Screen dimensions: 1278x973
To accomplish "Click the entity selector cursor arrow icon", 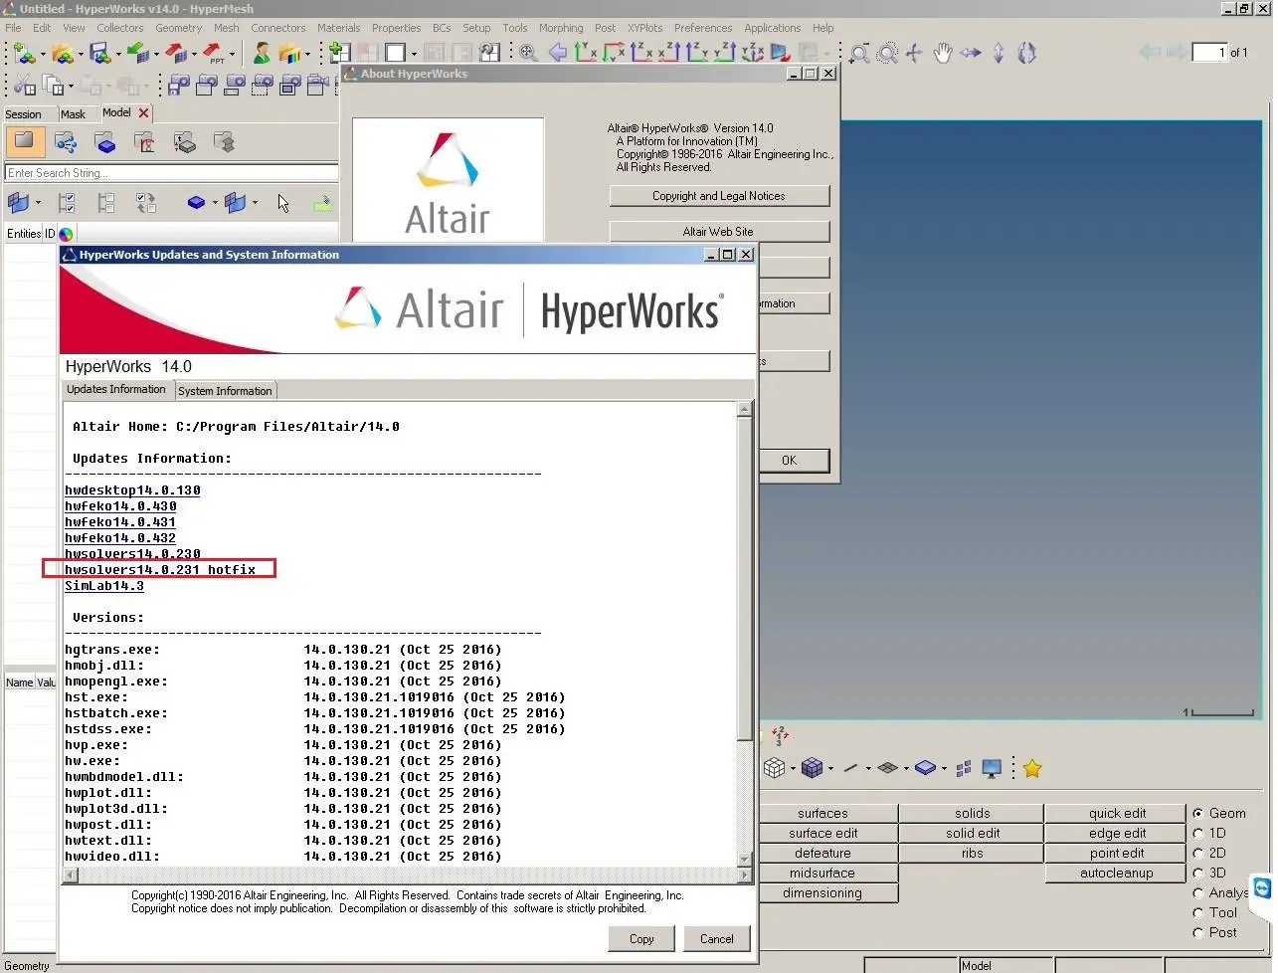I will tap(283, 203).
